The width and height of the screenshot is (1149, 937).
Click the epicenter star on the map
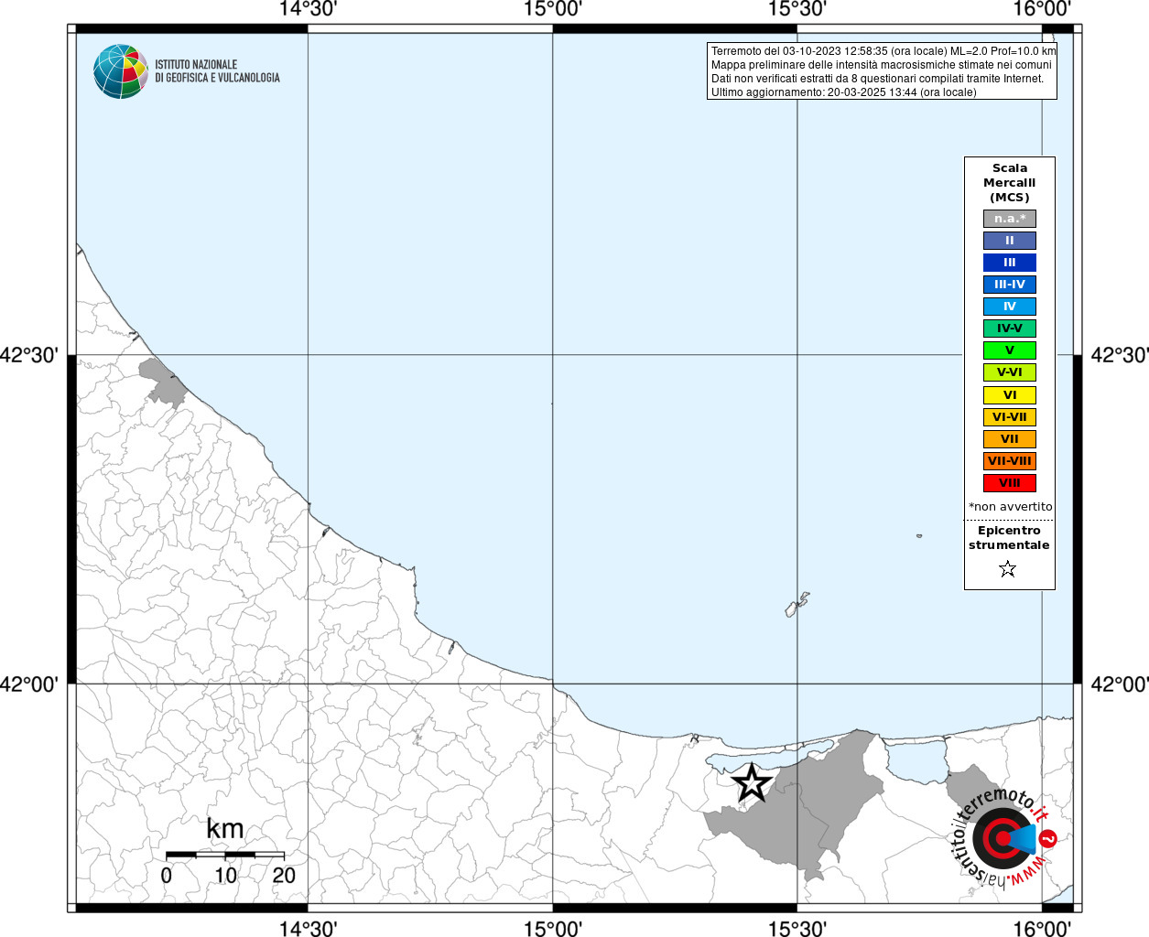(x=753, y=783)
